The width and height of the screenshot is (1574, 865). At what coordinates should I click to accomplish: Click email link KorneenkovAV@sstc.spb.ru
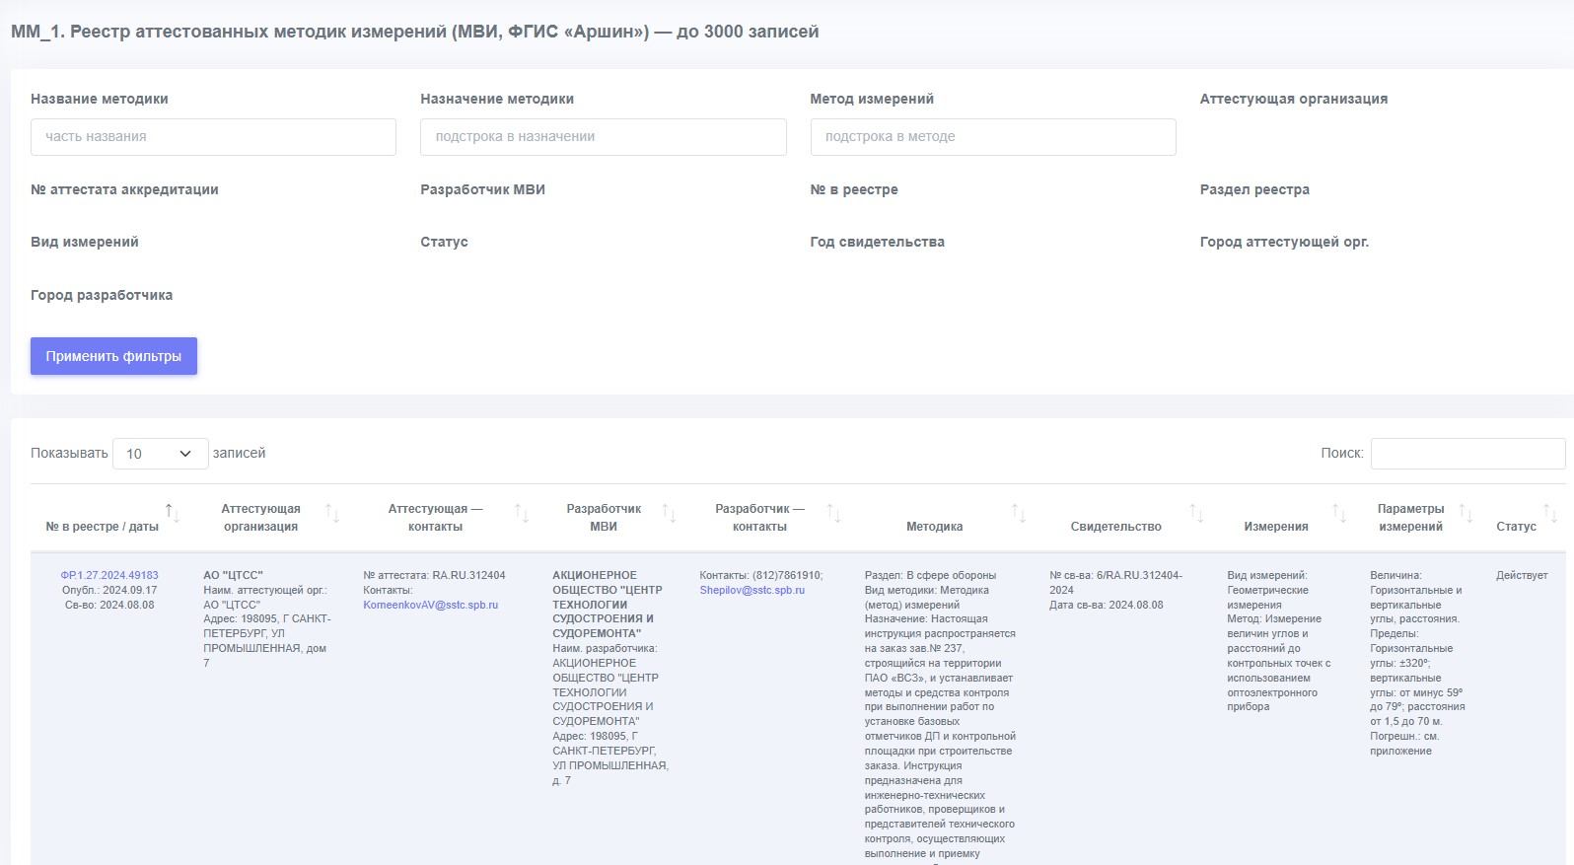click(430, 605)
